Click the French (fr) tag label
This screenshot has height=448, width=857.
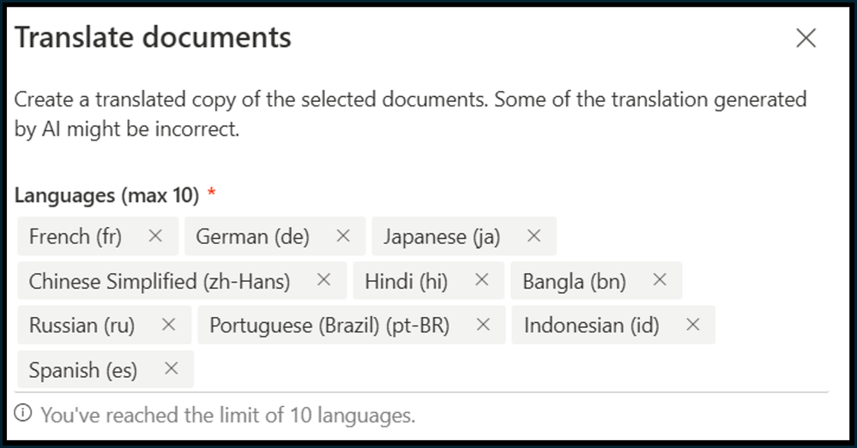click(75, 236)
